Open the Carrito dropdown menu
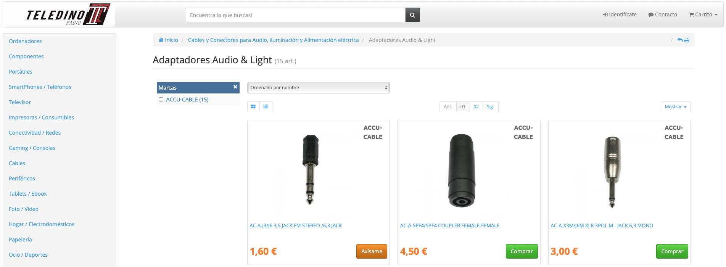This screenshot has width=726, height=267. [703, 14]
